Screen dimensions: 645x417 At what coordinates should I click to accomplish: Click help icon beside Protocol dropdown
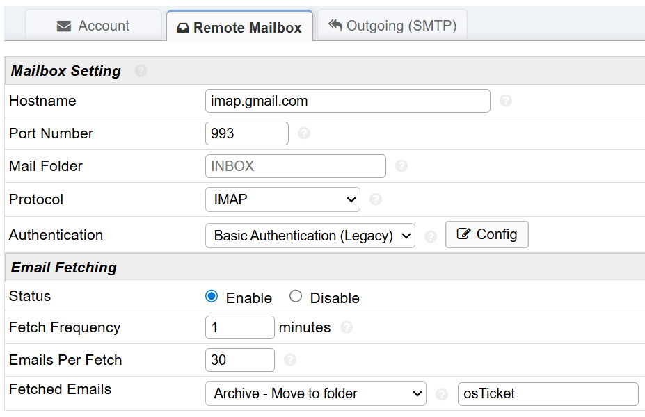click(376, 199)
